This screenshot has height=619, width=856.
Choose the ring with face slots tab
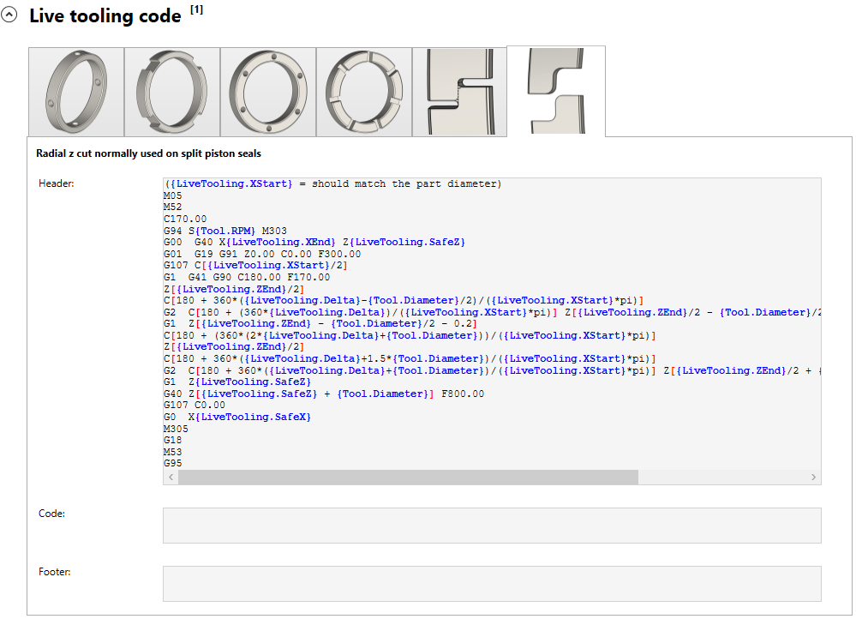click(x=364, y=92)
